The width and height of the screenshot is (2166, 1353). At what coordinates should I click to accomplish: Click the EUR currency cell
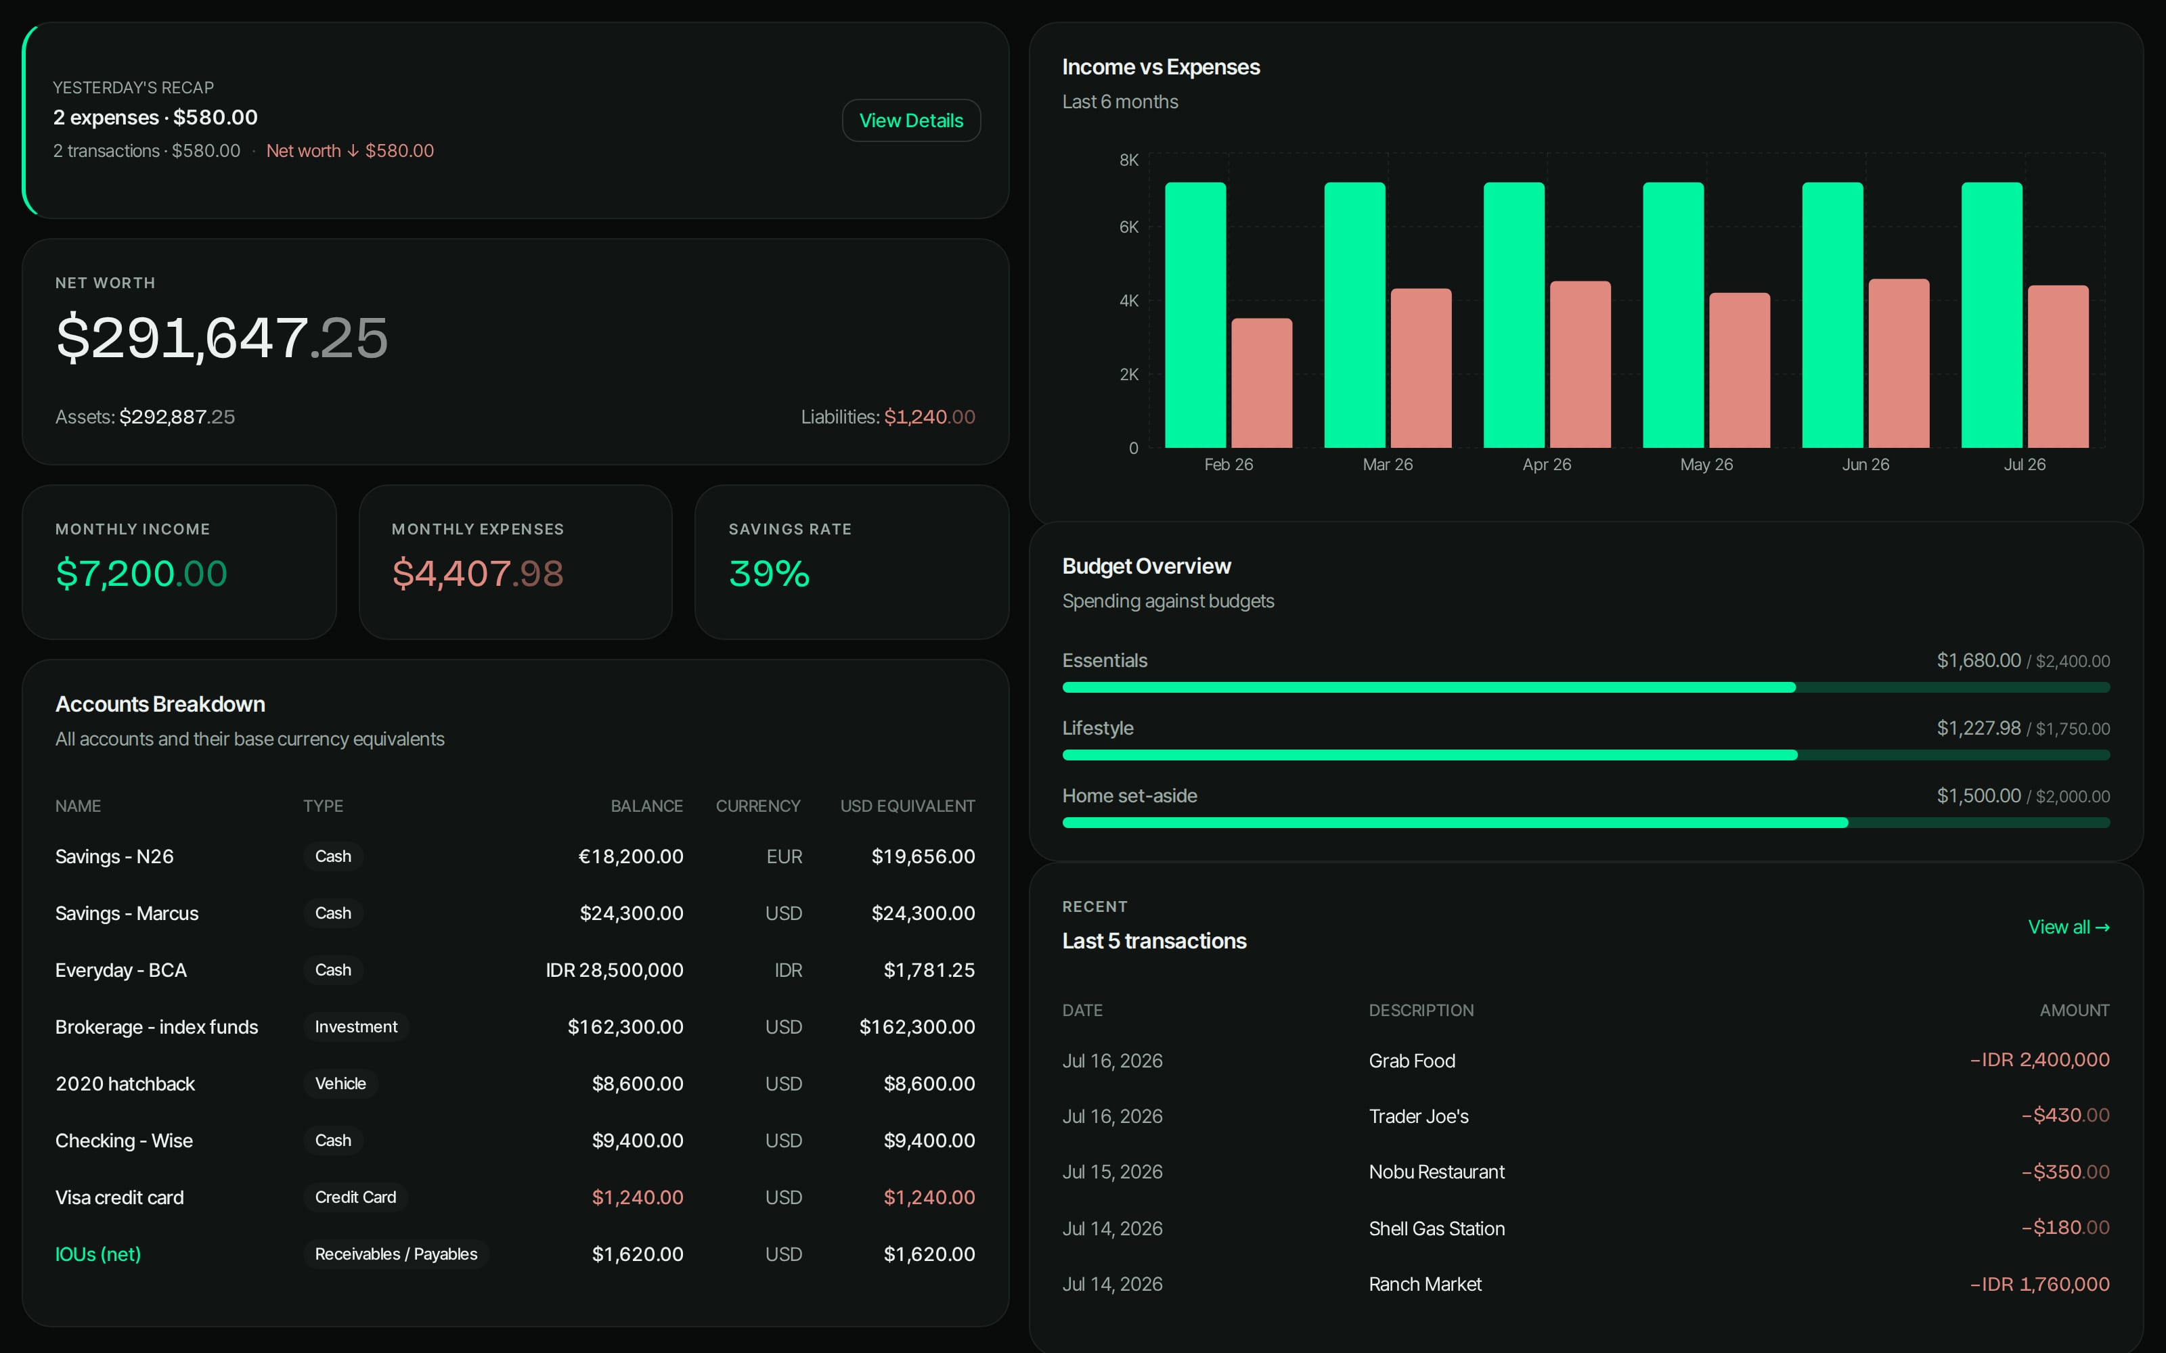784,856
